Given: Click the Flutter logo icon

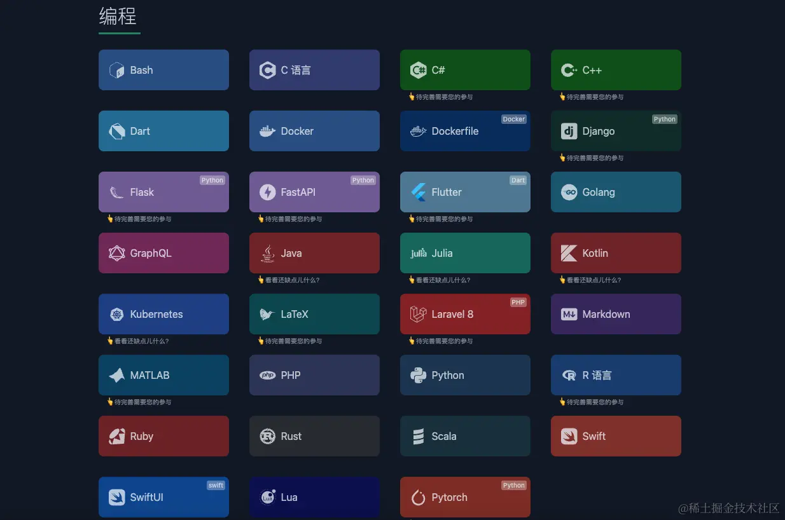Looking at the screenshot, I should (418, 192).
